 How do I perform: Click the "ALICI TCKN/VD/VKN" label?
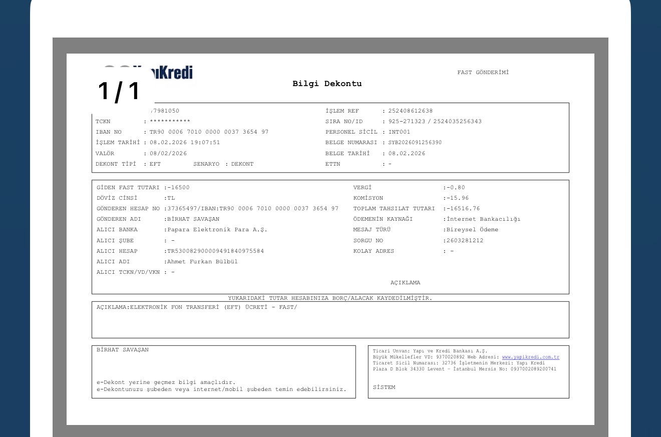coord(128,272)
